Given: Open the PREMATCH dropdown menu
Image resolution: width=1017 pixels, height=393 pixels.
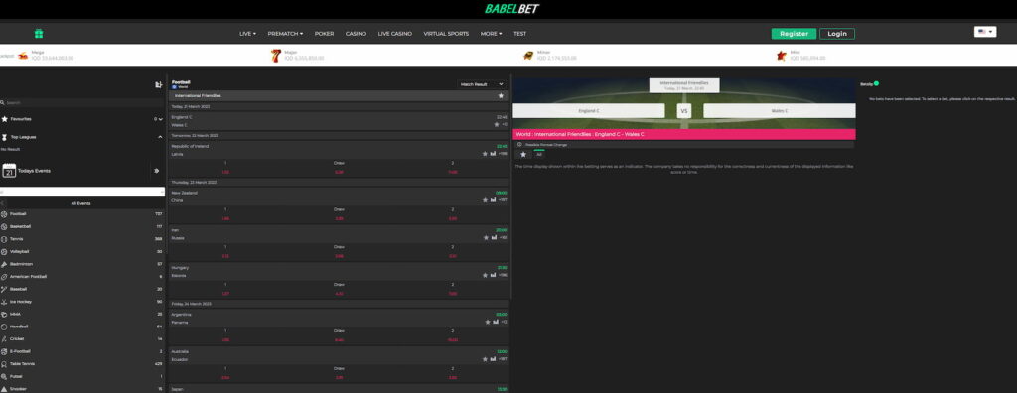Looking at the screenshot, I should coord(285,33).
